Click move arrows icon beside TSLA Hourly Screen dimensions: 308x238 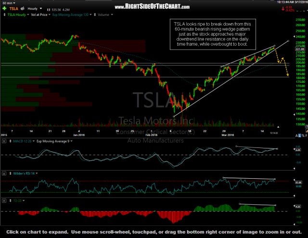4,15
